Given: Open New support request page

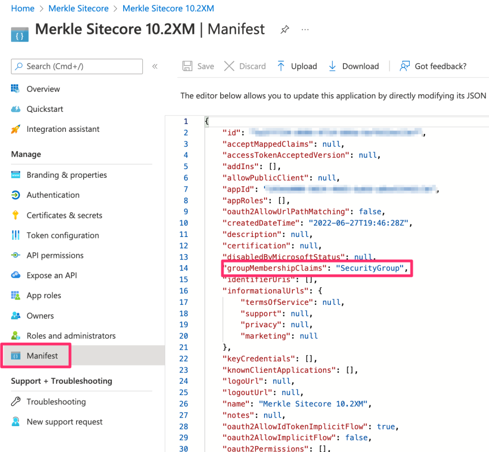Looking at the screenshot, I should (x=64, y=422).
